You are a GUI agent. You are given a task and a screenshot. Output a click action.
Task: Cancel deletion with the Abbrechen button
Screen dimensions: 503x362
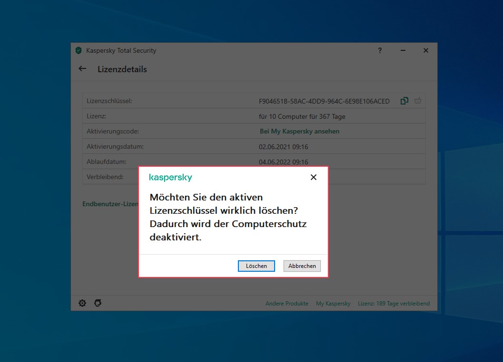click(302, 266)
